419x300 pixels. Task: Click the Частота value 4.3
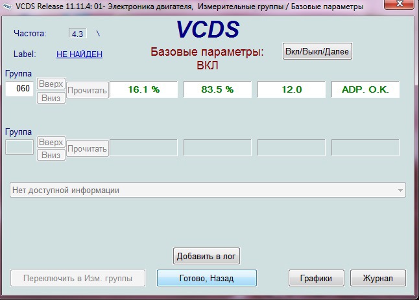click(77, 34)
